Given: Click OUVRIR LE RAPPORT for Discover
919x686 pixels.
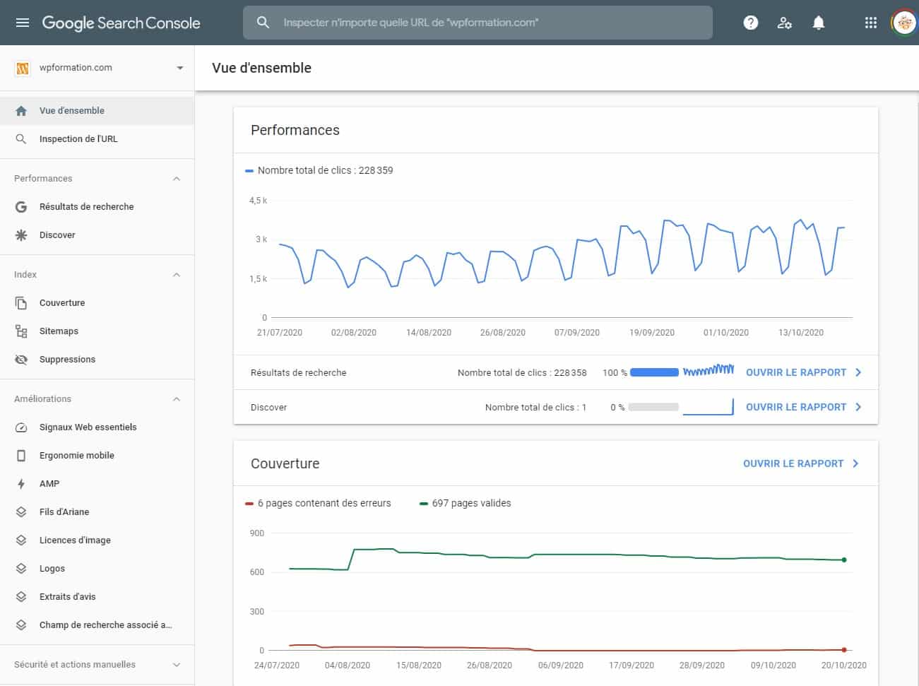Looking at the screenshot, I should coord(795,407).
